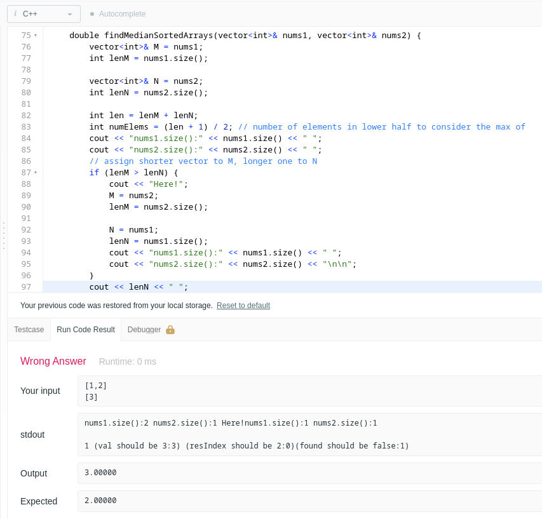Click the lock icon next to Debugger
The width and height of the screenshot is (542, 519).
pyautogui.click(x=170, y=330)
